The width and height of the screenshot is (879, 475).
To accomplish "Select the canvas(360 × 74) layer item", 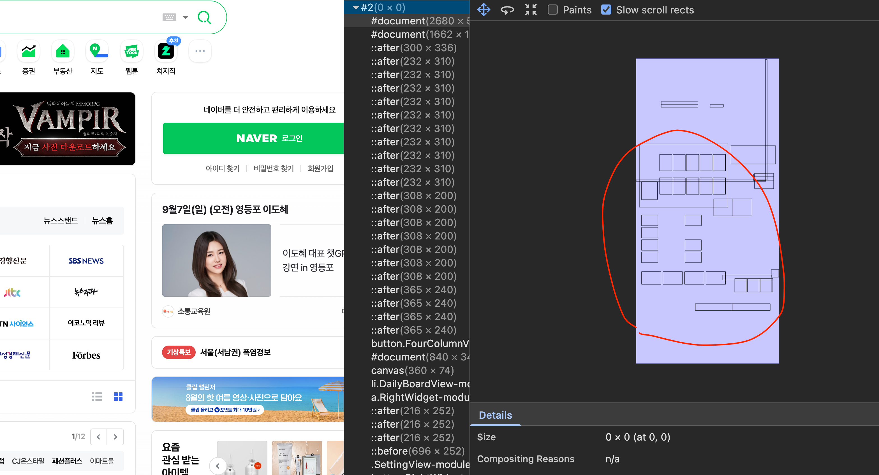I will tap(412, 370).
